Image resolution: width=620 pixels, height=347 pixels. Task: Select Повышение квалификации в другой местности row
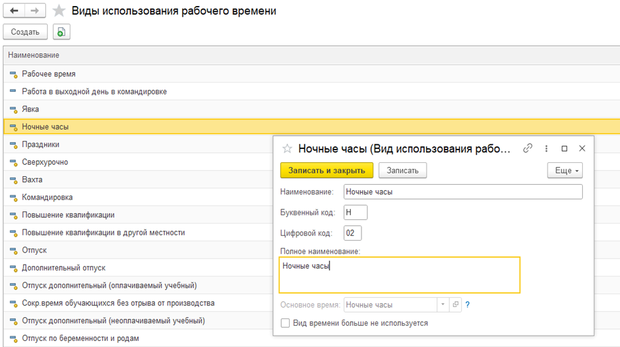pyautogui.click(x=138, y=233)
